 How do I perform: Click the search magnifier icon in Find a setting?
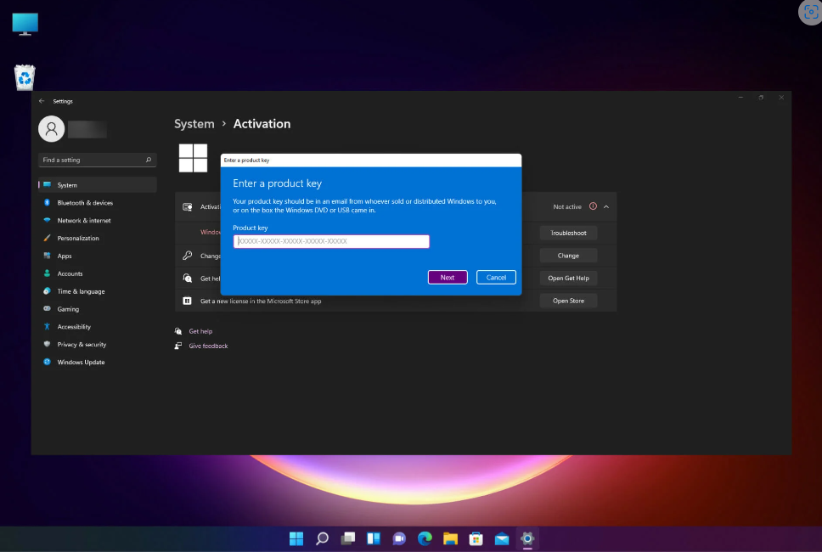149,160
